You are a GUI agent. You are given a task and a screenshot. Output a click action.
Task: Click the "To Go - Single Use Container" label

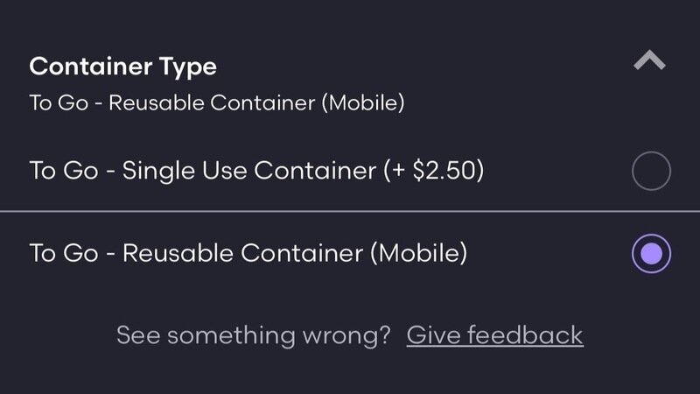click(201, 171)
